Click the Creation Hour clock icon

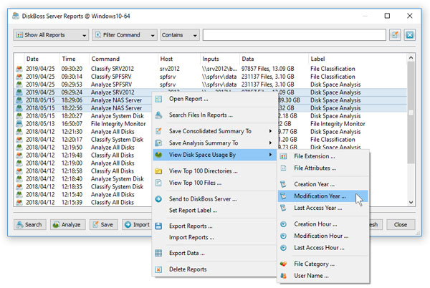point(284,224)
